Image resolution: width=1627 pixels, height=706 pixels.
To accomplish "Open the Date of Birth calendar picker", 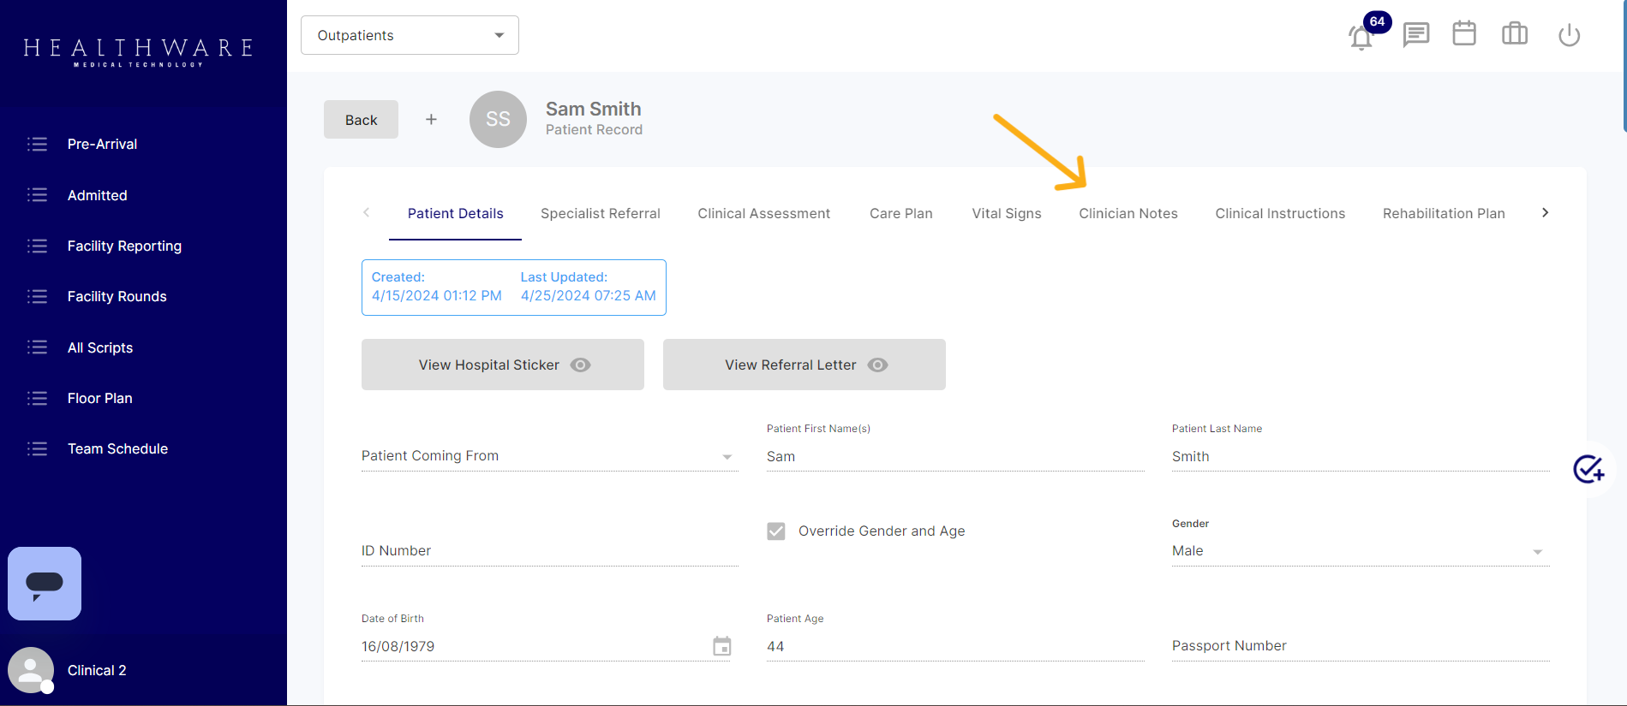I will coord(722,646).
